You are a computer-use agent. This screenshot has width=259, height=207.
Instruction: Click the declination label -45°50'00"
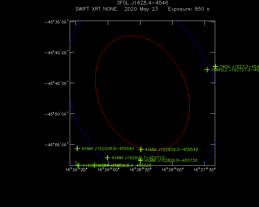click(57, 114)
